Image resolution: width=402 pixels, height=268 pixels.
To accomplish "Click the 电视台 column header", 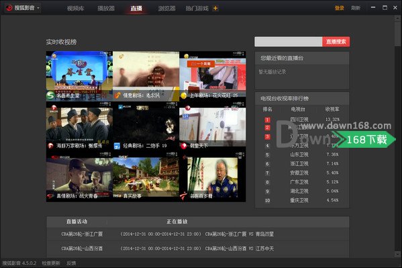I will [x=298, y=109].
